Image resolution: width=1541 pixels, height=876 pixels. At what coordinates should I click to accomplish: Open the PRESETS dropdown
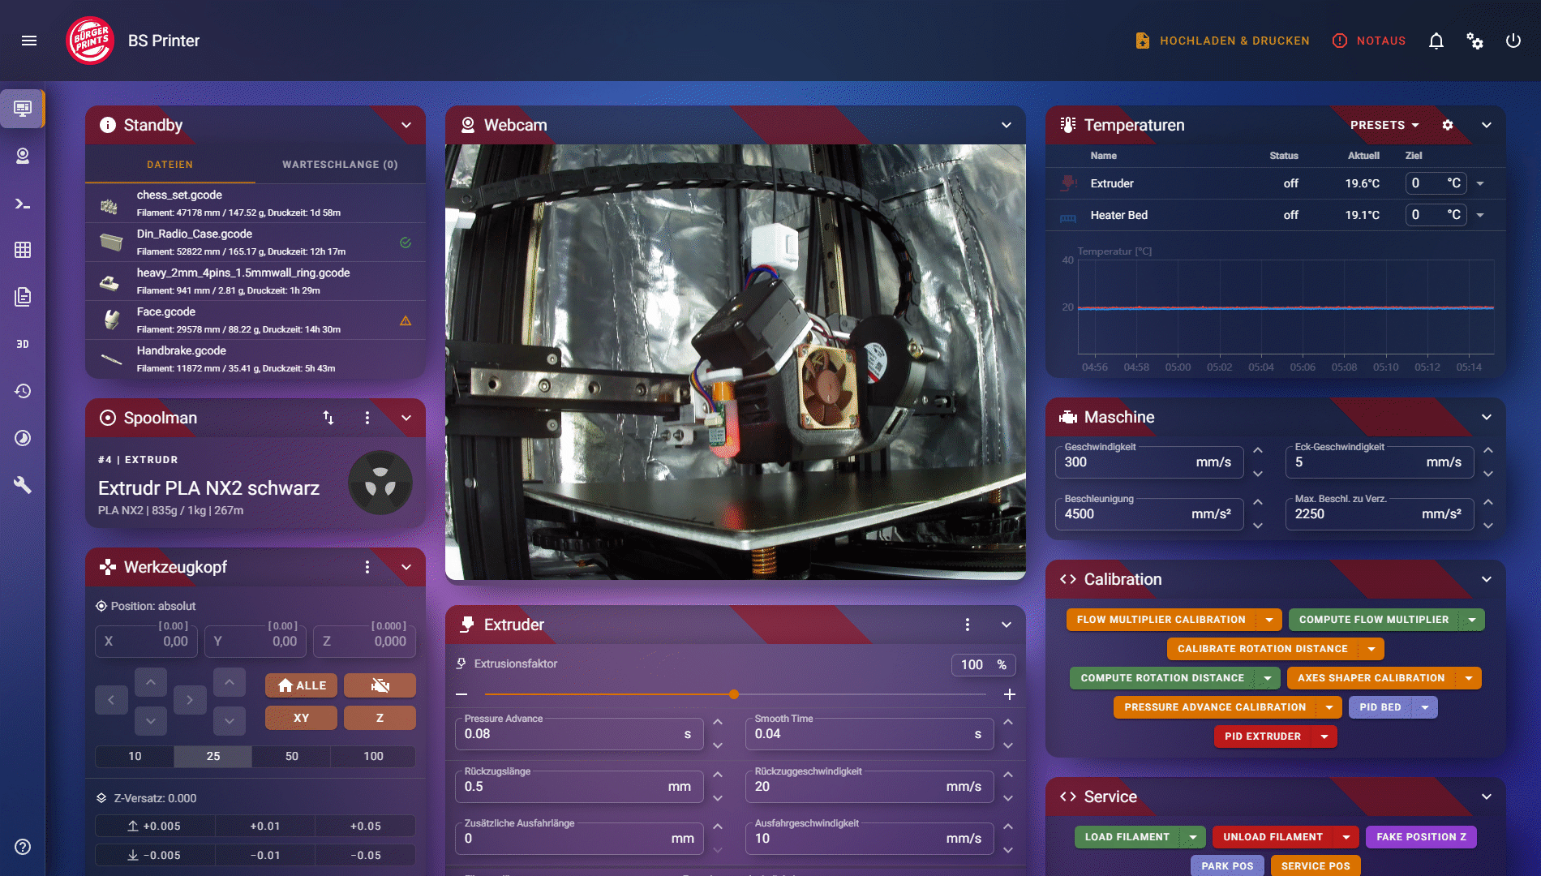[1384, 125]
